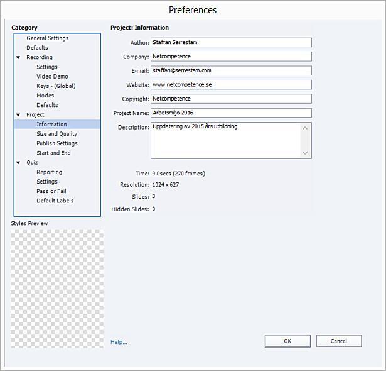Open top-level Defaults category below General Settings
The height and width of the screenshot is (371, 386).
coord(37,48)
